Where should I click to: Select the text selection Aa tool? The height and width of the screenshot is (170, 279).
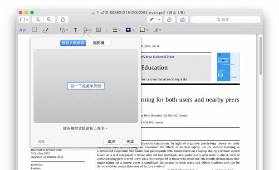click(x=23, y=30)
